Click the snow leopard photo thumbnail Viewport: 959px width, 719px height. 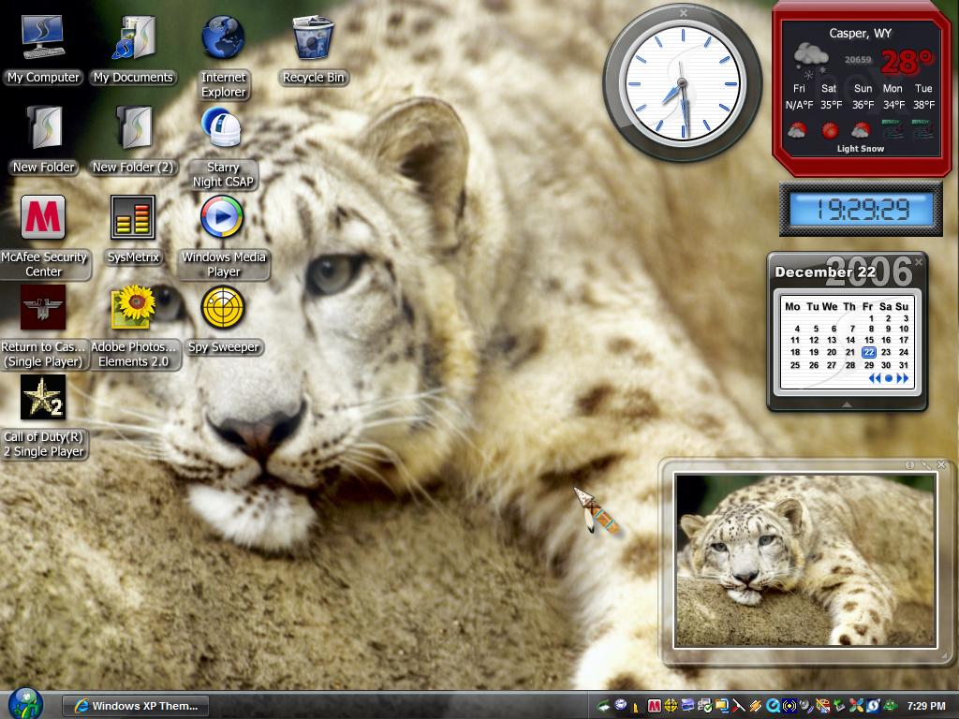pos(804,561)
